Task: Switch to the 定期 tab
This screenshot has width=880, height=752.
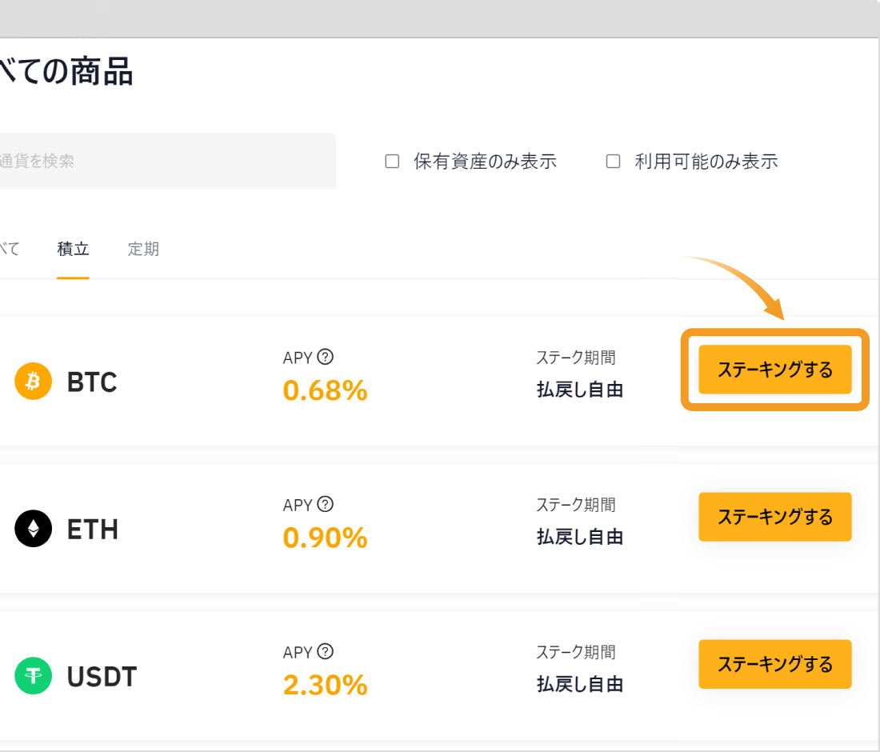Action: 143,249
